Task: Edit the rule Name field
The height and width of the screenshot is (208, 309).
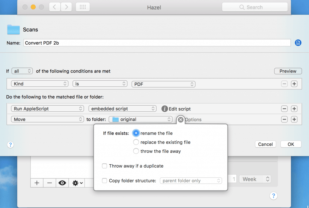Action: pos(157,43)
